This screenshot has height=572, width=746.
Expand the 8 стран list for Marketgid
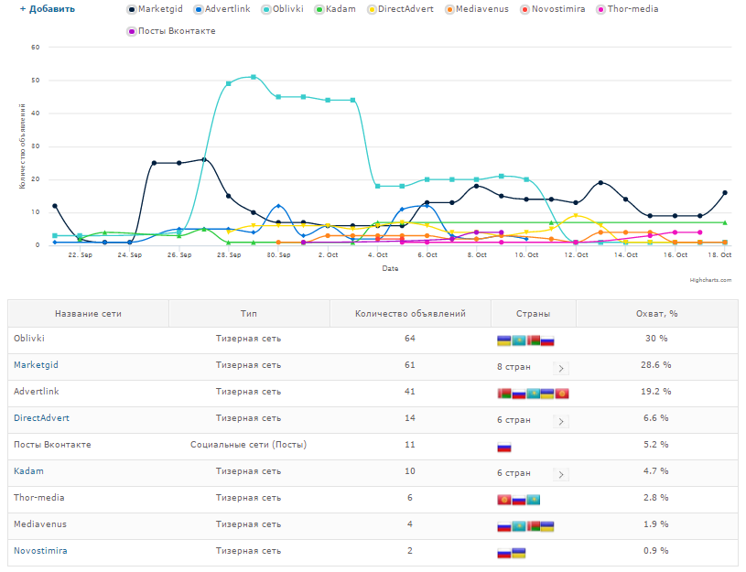[x=561, y=368]
